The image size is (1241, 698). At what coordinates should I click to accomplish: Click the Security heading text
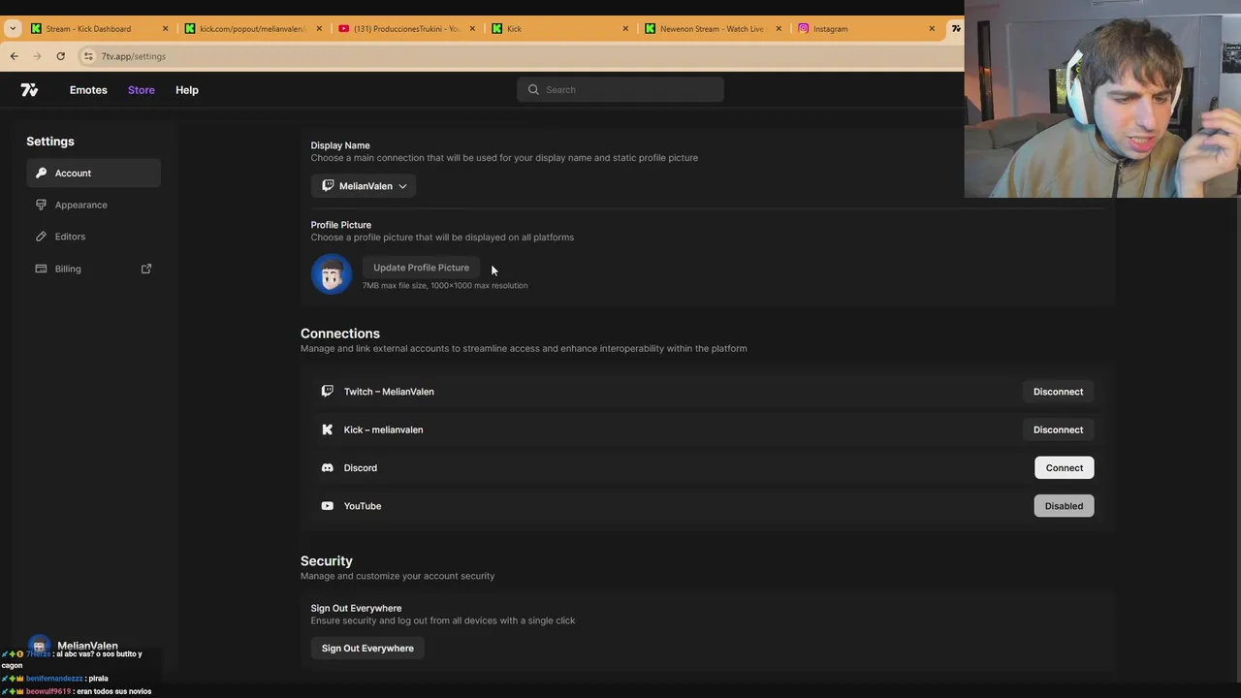[x=327, y=561]
